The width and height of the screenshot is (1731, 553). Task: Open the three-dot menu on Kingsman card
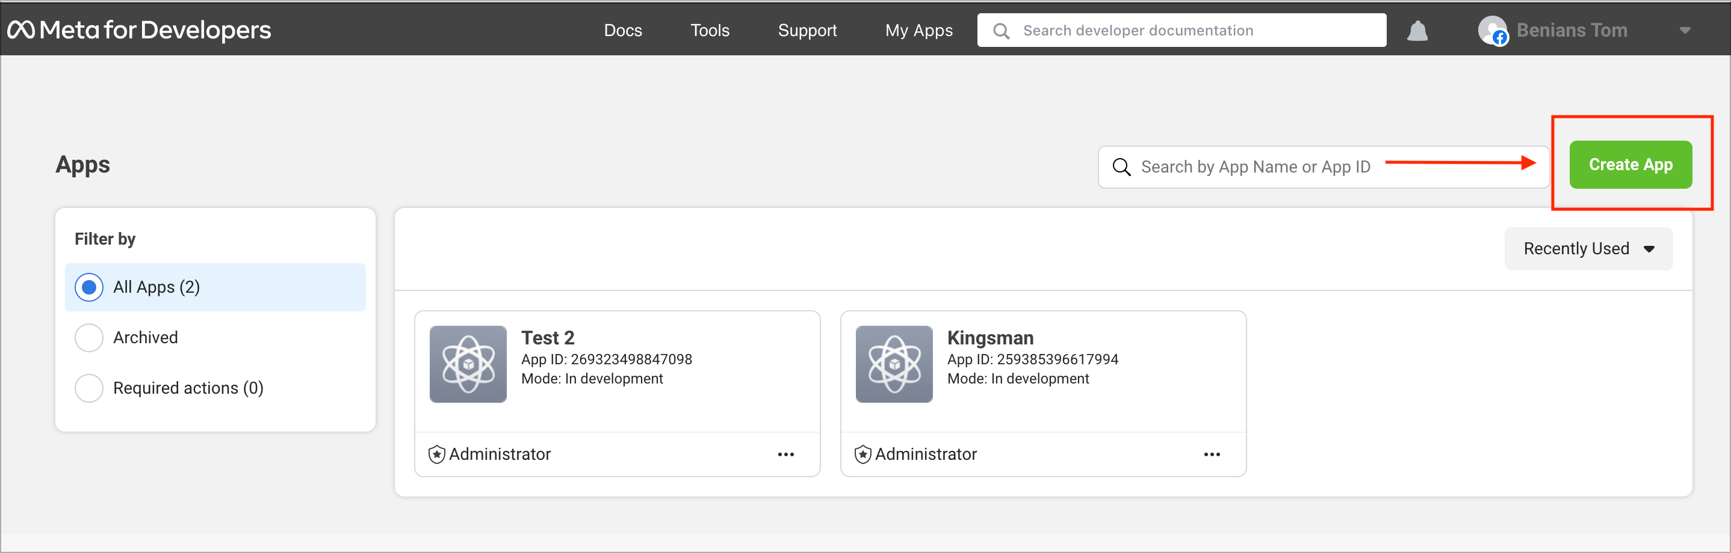1212,454
